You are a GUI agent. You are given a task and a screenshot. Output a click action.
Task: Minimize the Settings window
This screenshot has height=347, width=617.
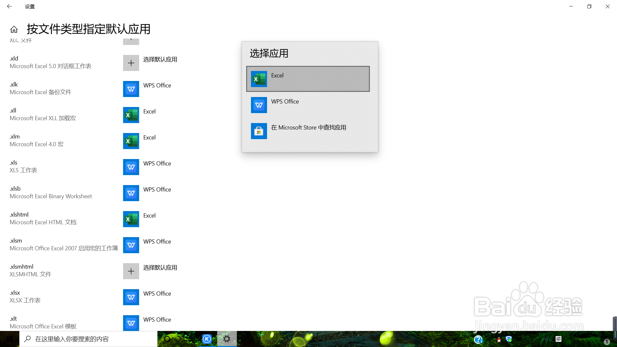[x=571, y=6]
